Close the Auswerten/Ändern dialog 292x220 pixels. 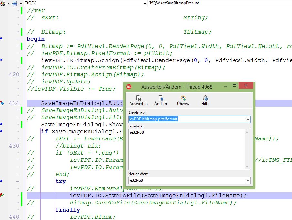pyautogui.click(x=246, y=85)
